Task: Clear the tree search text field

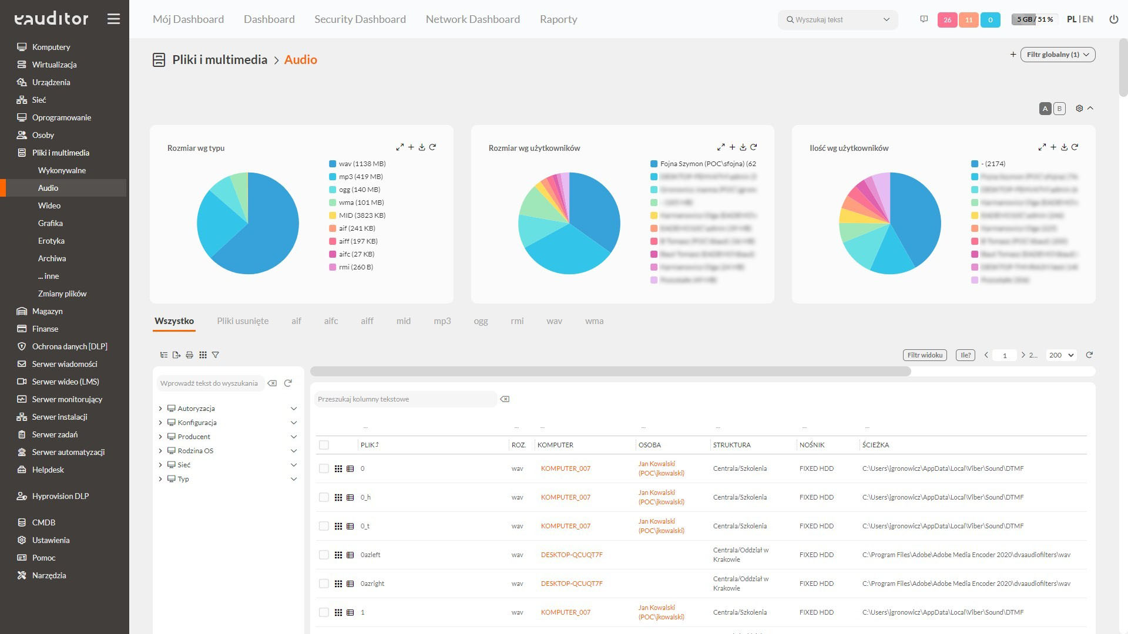Action: 272,383
